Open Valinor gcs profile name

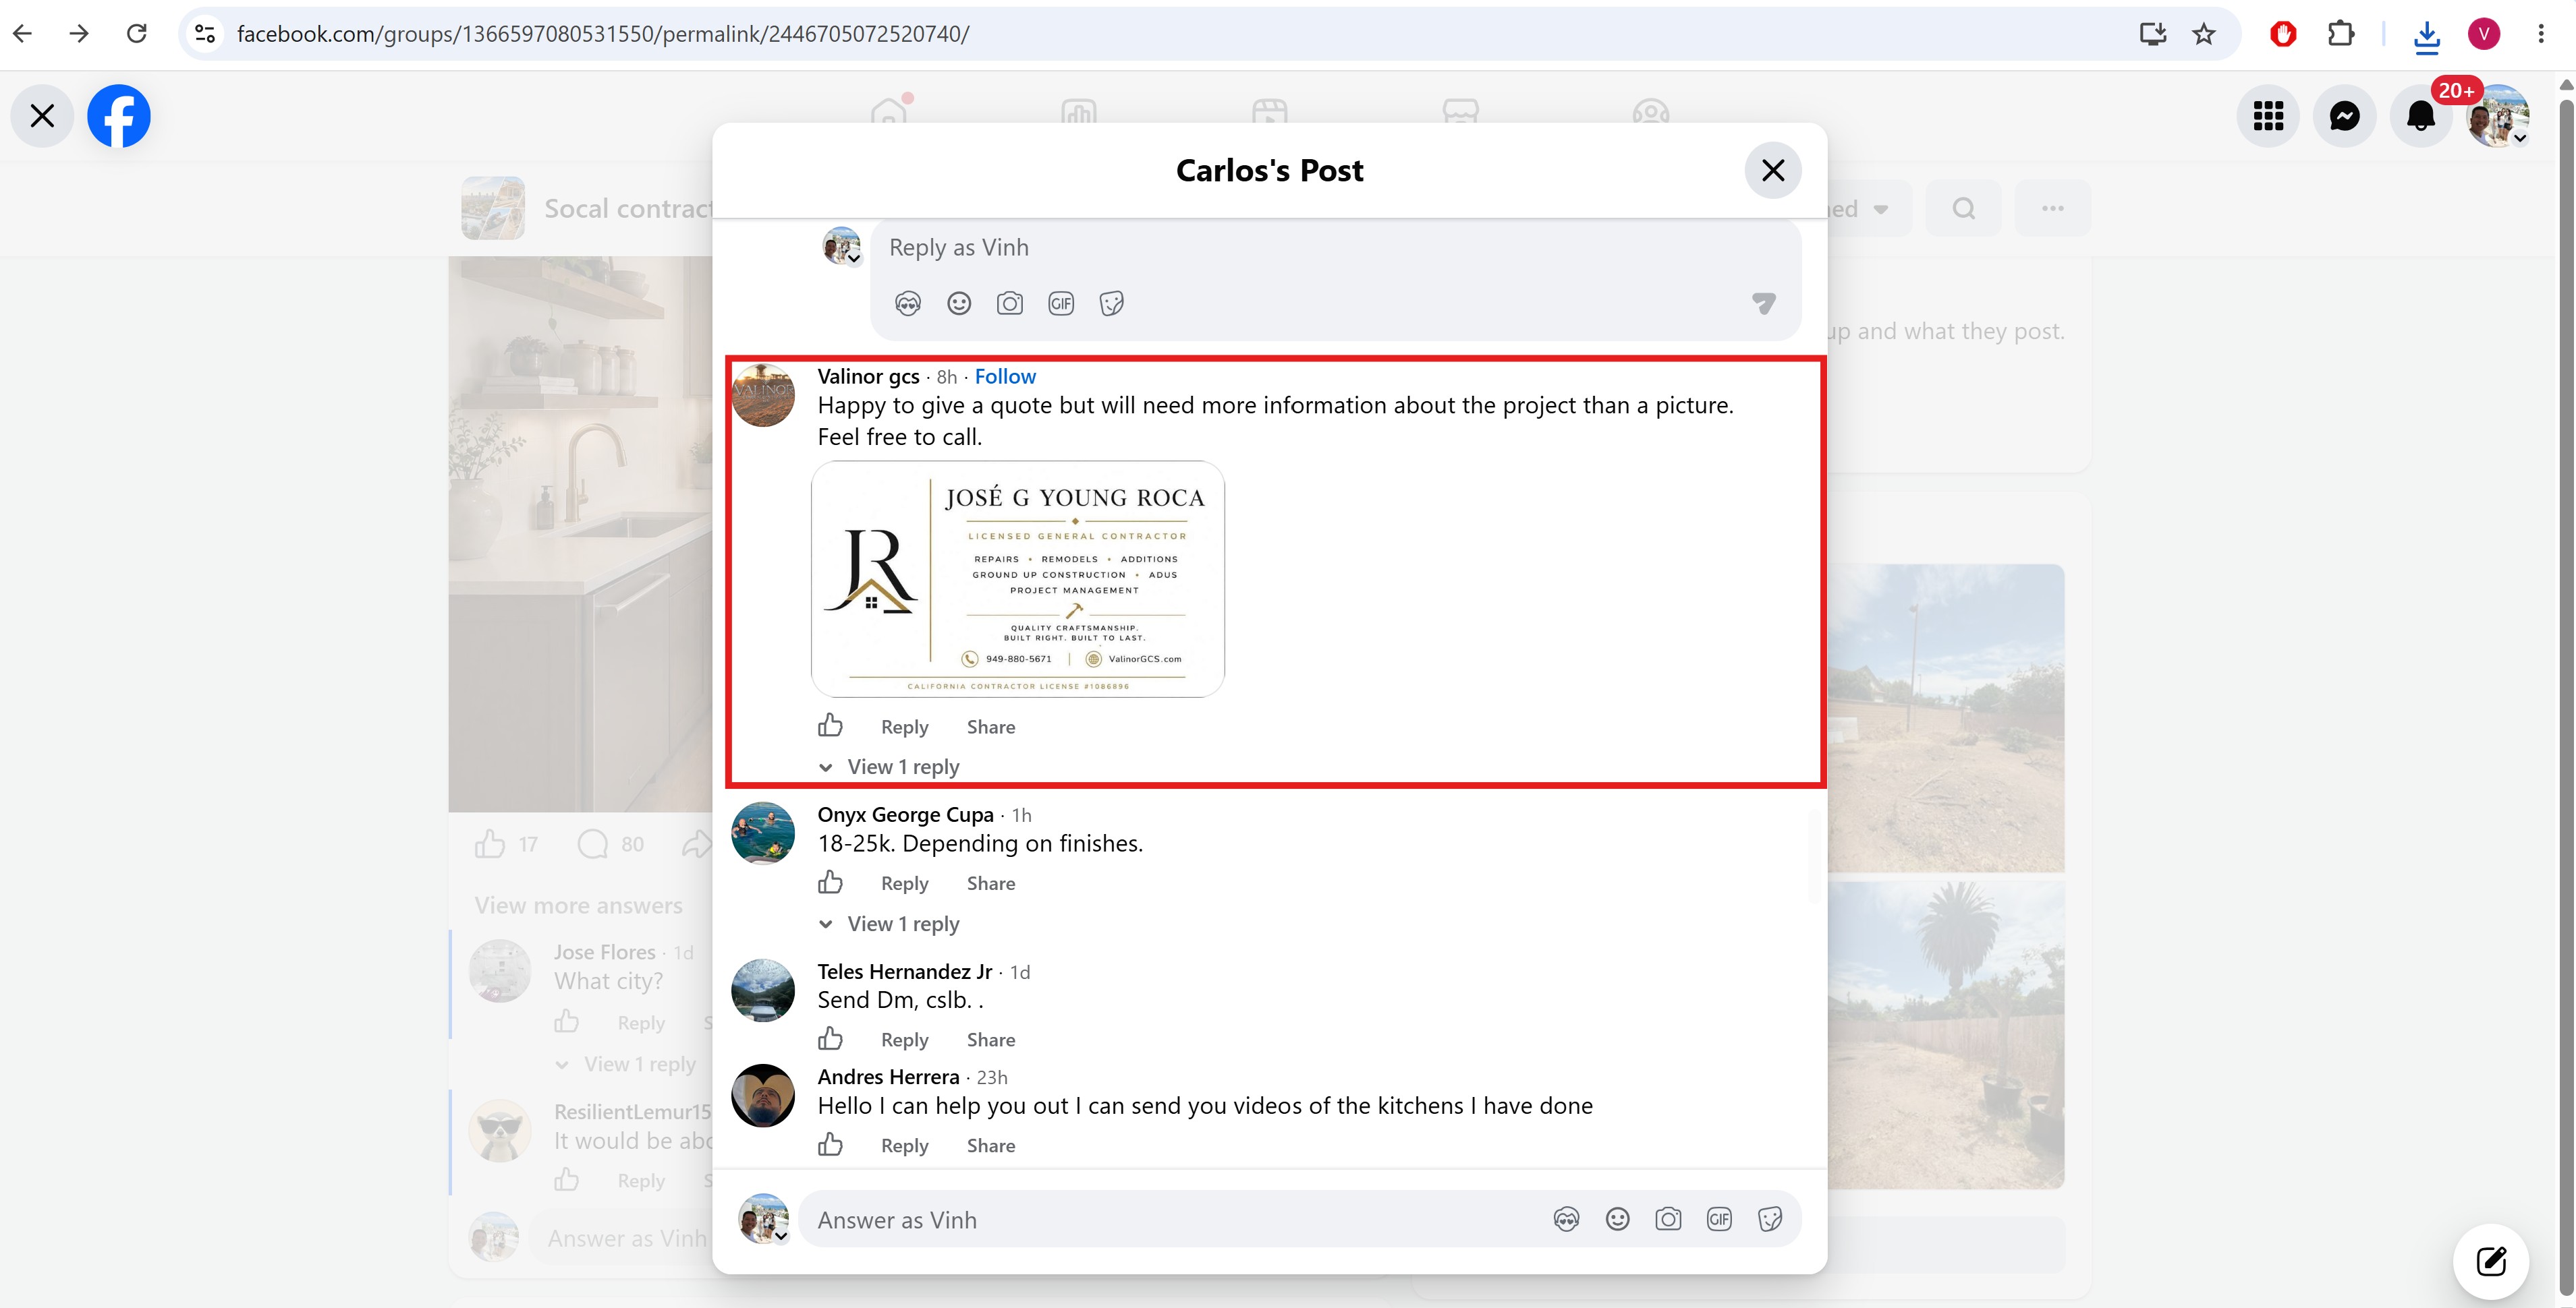[x=868, y=377]
